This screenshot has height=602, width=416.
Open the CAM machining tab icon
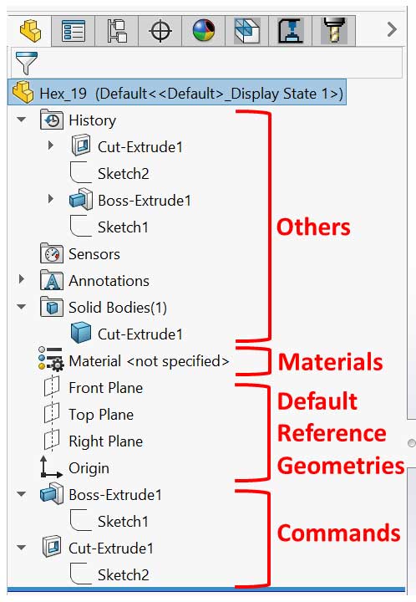[x=290, y=31]
